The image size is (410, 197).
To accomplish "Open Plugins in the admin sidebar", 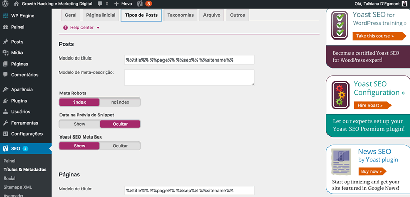I will tap(19, 101).
